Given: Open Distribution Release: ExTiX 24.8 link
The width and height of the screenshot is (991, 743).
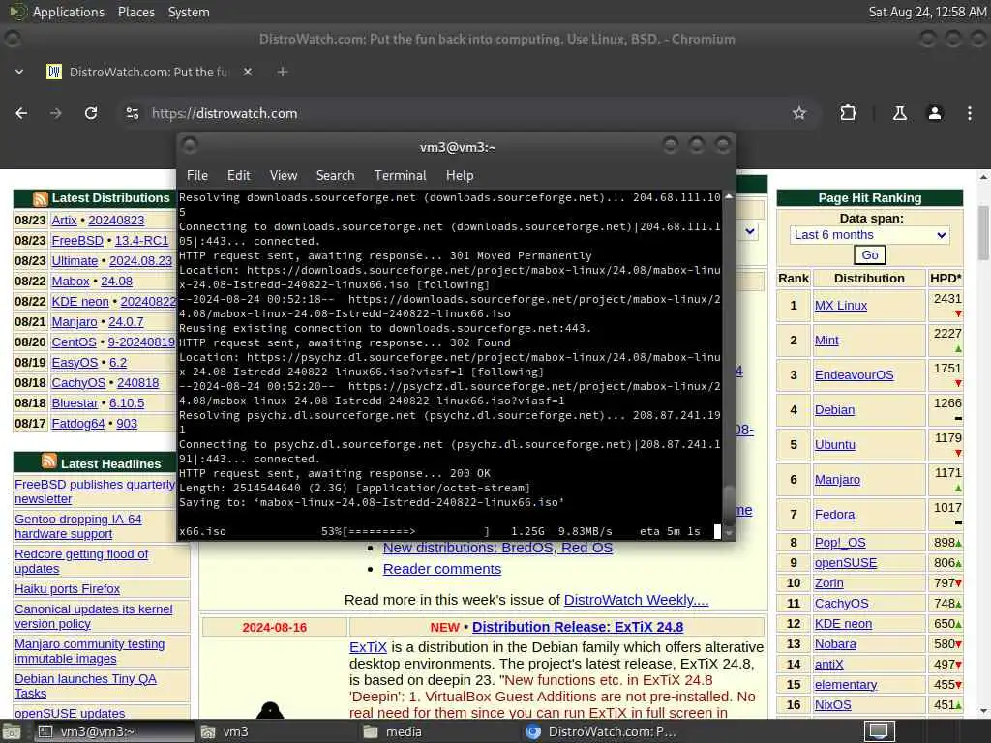Looking at the screenshot, I should (578, 627).
